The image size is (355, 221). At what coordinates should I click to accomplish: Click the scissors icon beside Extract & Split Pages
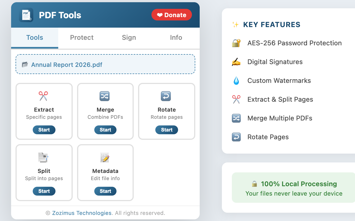coord(236,99)
